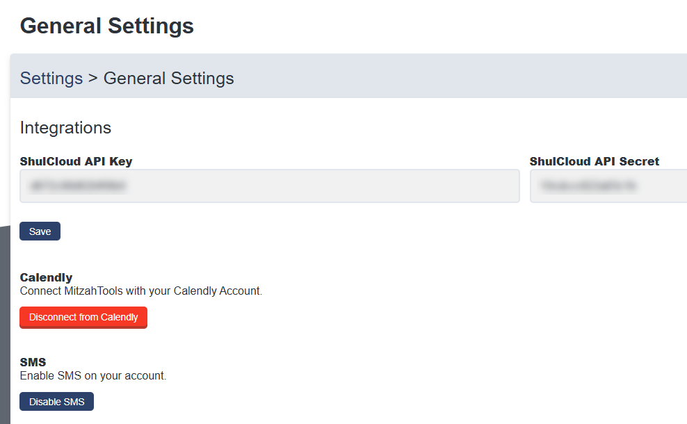This screenshot has height=424, width=687.
Task: Submit settings with the Save button
Action: [x=39, y=231]
